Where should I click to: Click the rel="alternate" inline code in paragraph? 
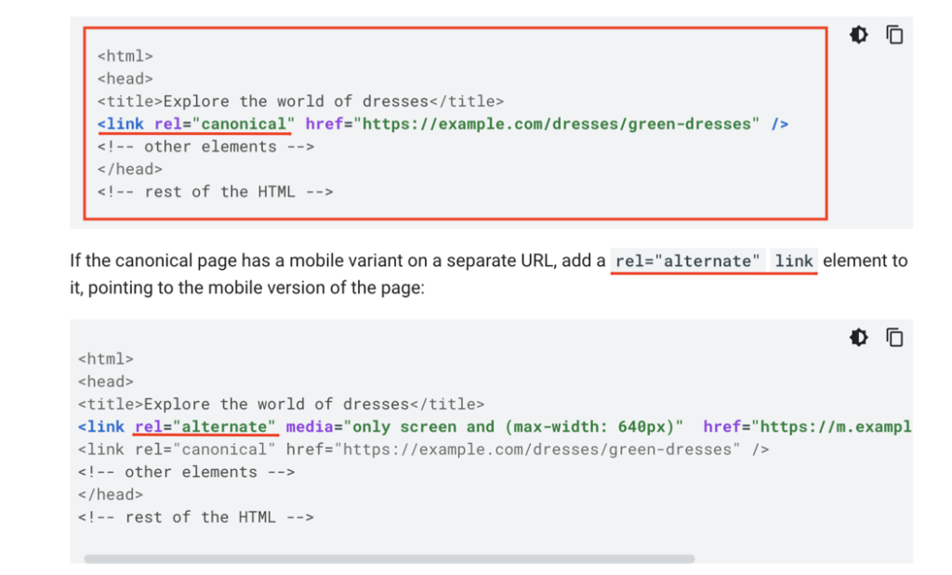point(687,261)
